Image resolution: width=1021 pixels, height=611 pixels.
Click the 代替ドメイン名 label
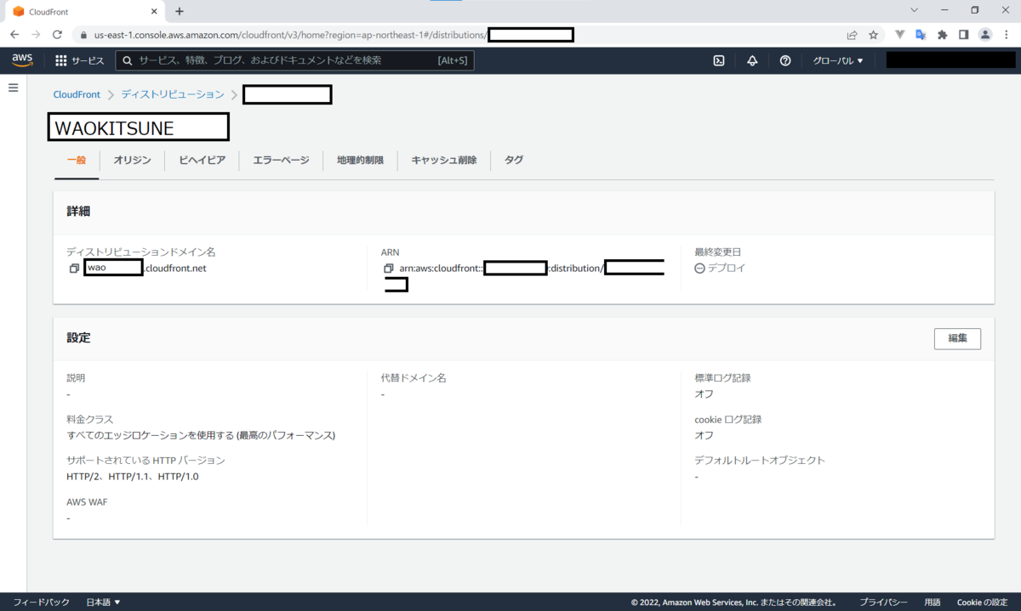pyautogui.click(x=414, y=378)
